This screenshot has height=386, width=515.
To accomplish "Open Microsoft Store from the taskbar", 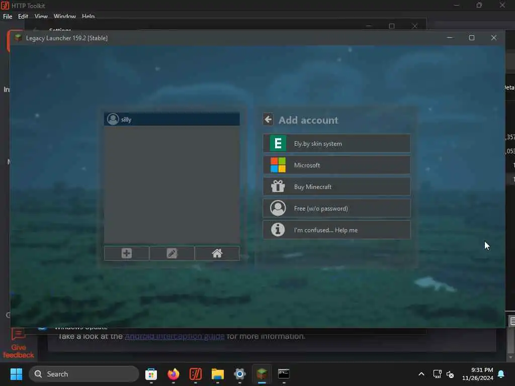I will click(151, 374).
